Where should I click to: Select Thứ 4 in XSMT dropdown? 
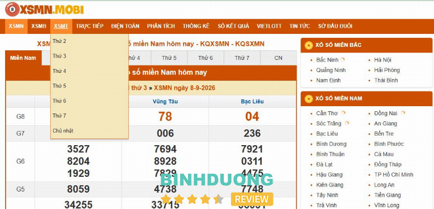click(x=89, y=71)
